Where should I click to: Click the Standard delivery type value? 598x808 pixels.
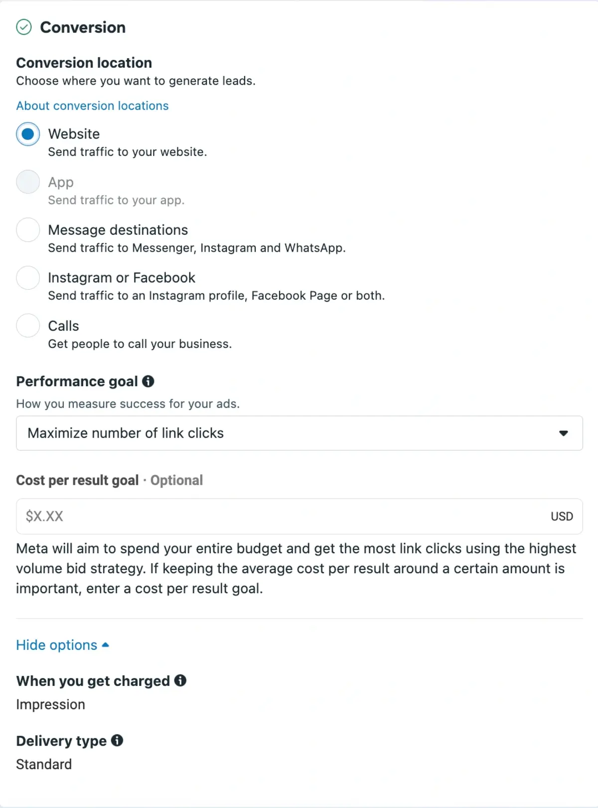tap(44, 764)
